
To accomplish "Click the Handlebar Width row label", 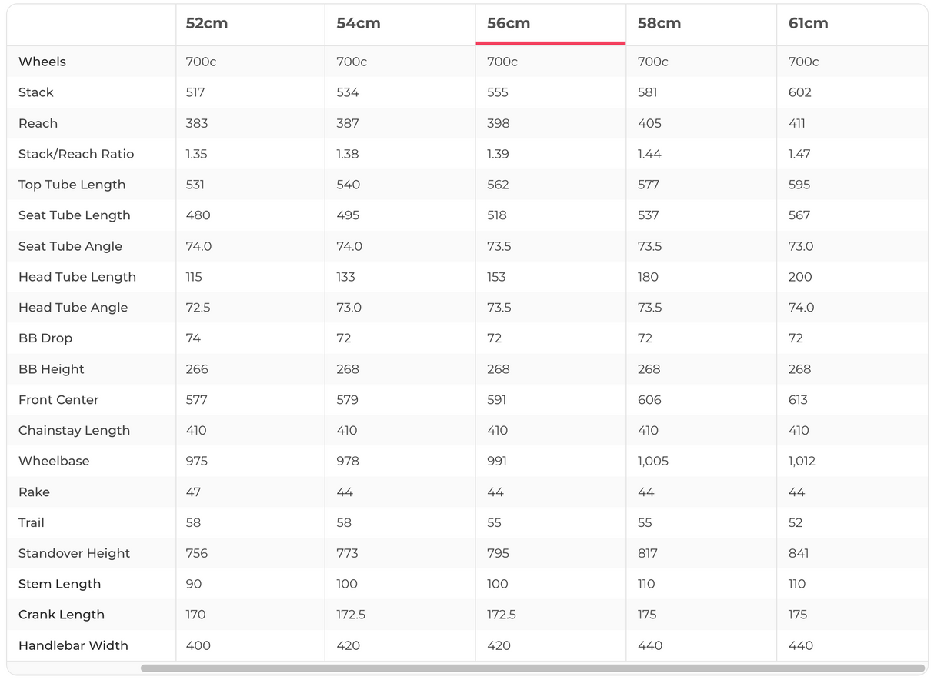I will [x=73, y=646].
